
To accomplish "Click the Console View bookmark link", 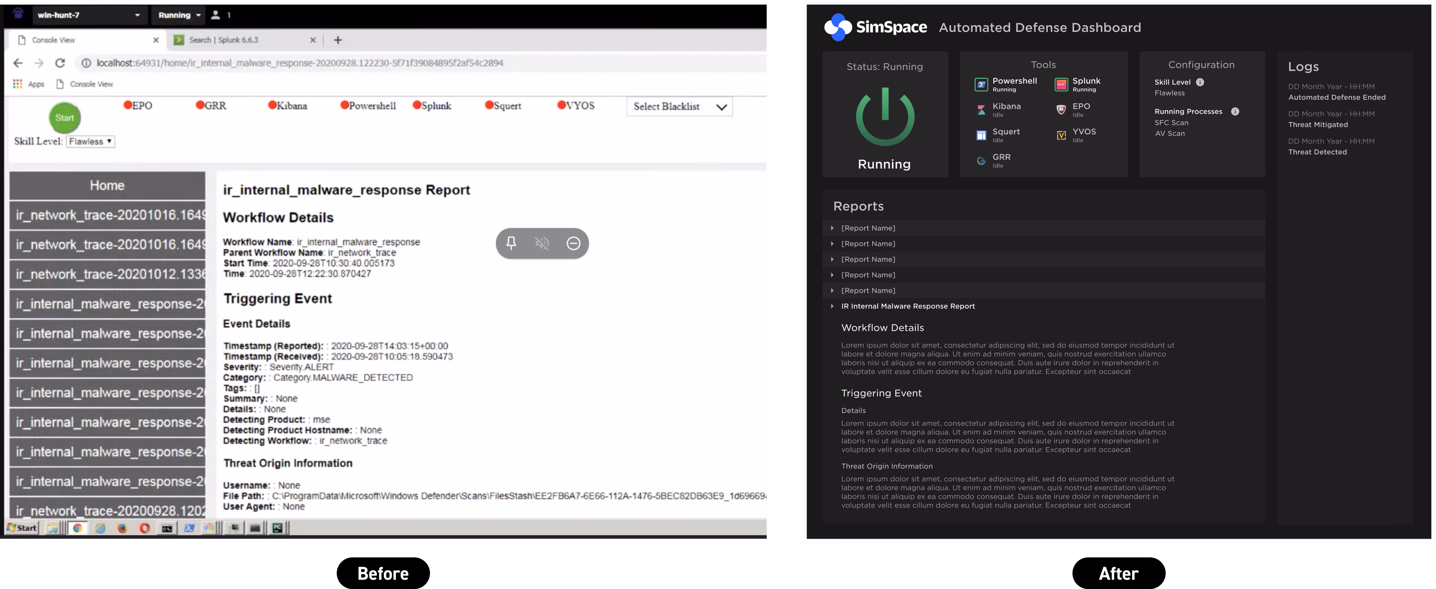I will [x=85, y=83].
